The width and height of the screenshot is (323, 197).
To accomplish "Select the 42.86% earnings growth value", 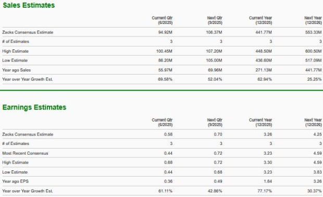I will click(x=215, y=191).
